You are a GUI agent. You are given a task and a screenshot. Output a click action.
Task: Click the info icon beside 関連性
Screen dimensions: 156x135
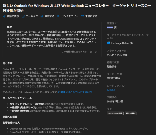click(116, 23)
